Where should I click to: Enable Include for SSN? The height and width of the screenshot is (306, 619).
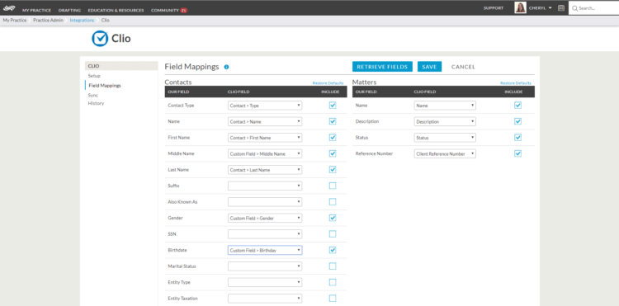[x=333, y=234]
